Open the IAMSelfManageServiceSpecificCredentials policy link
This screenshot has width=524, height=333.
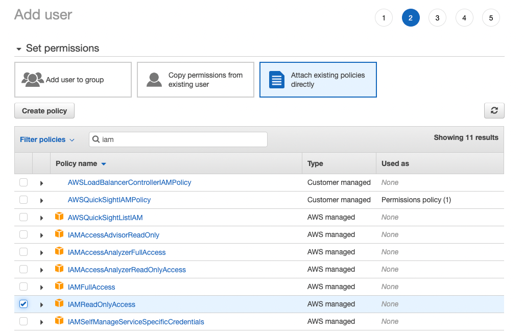136,322
